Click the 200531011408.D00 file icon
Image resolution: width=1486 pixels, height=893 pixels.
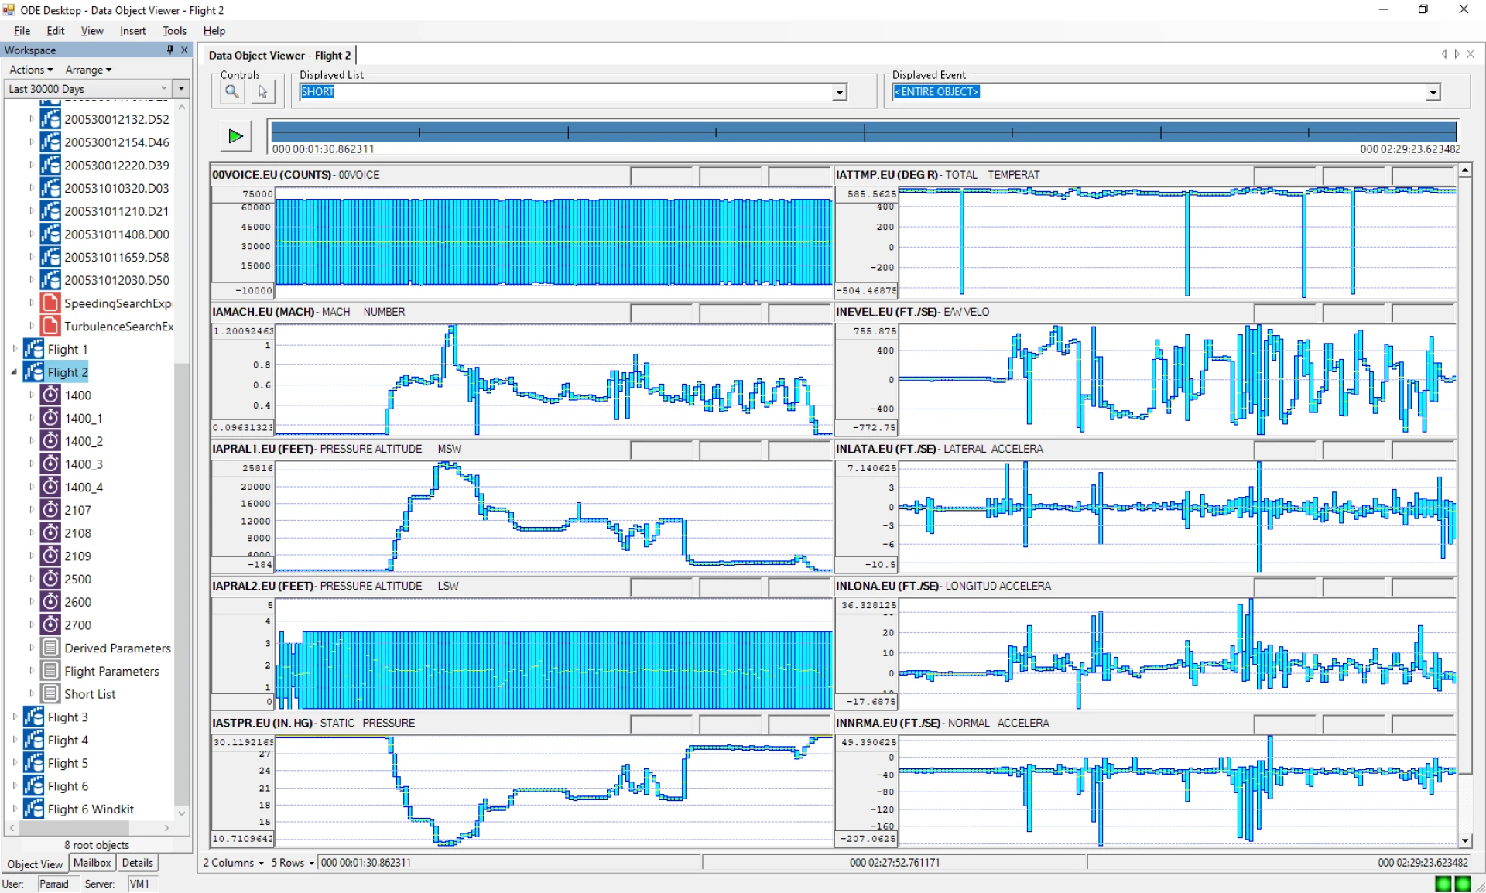(x=50, y=234)
